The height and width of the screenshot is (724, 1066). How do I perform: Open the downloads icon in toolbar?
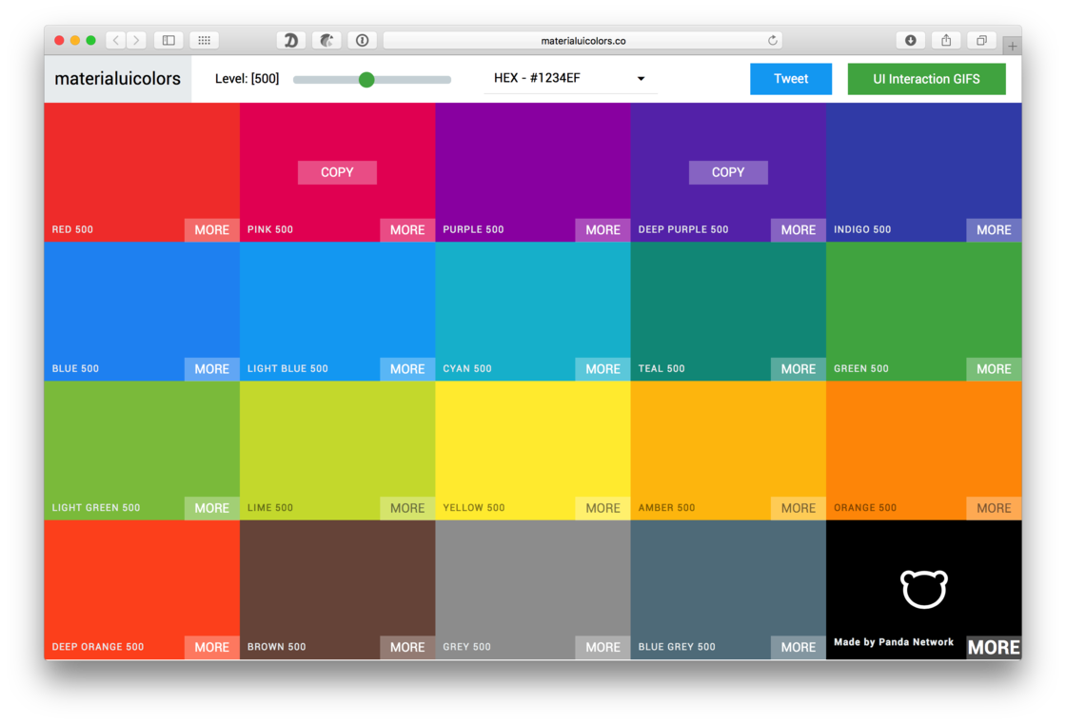pyautogui.click(x=910, y=40)
